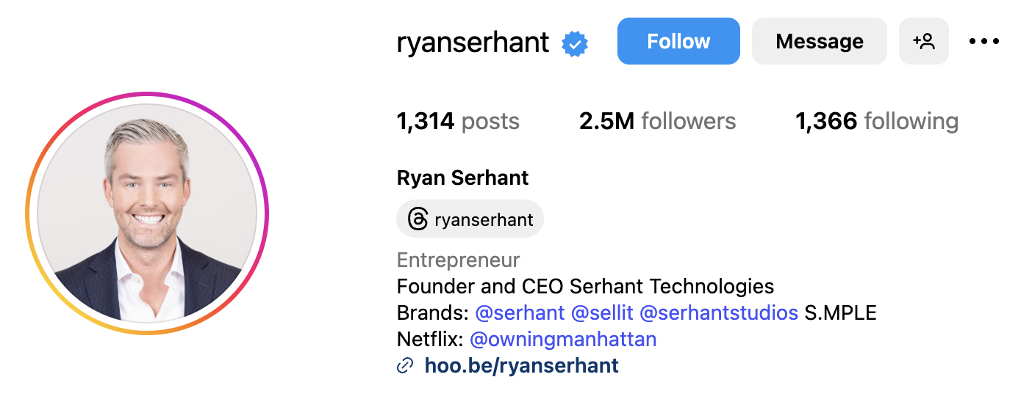
Task: Open the three-dot options menu
Action: [984, 42]
